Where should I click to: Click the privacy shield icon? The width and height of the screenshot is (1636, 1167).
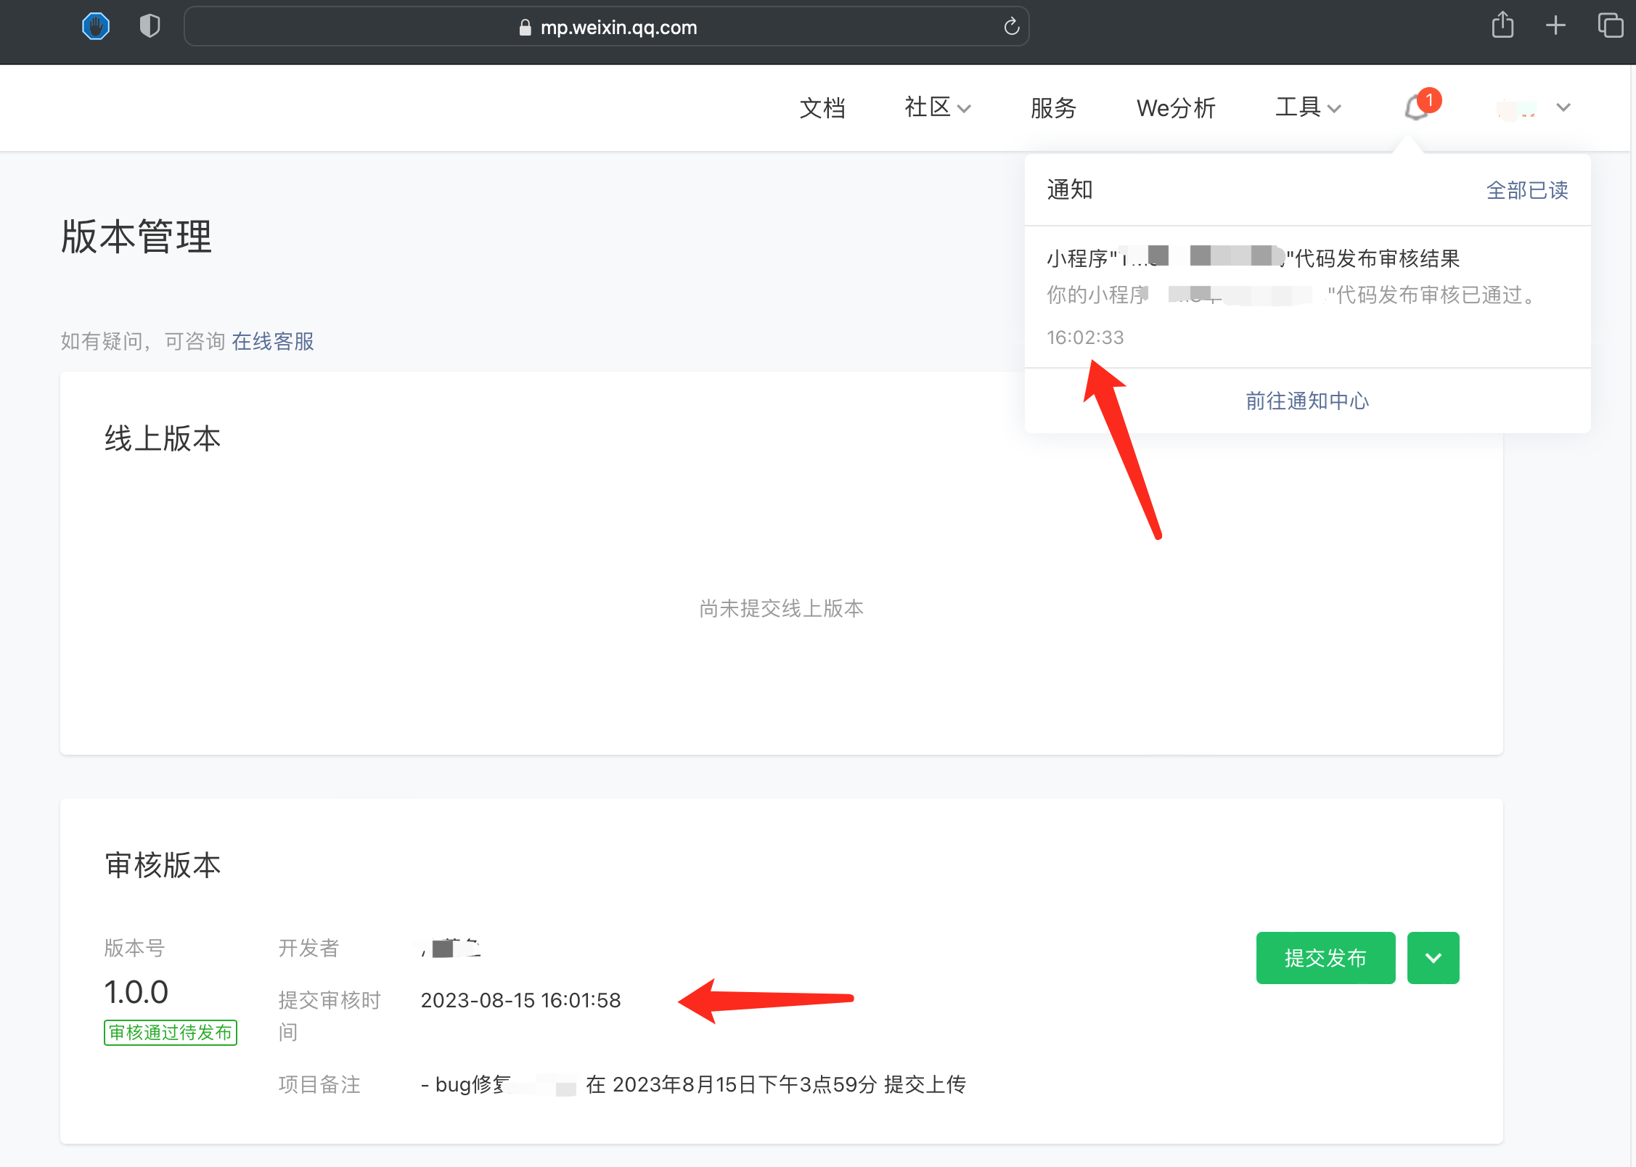pos(150,27)
